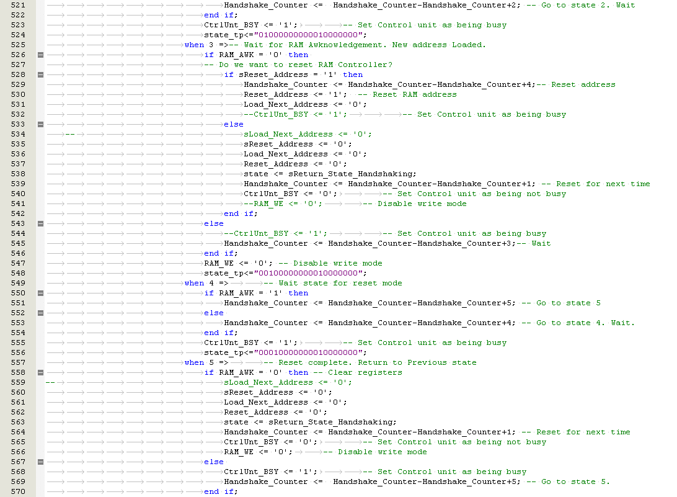Place cursor on 'when 4 =>' keyword
677x497 pixels.
[x=198, y=283]
